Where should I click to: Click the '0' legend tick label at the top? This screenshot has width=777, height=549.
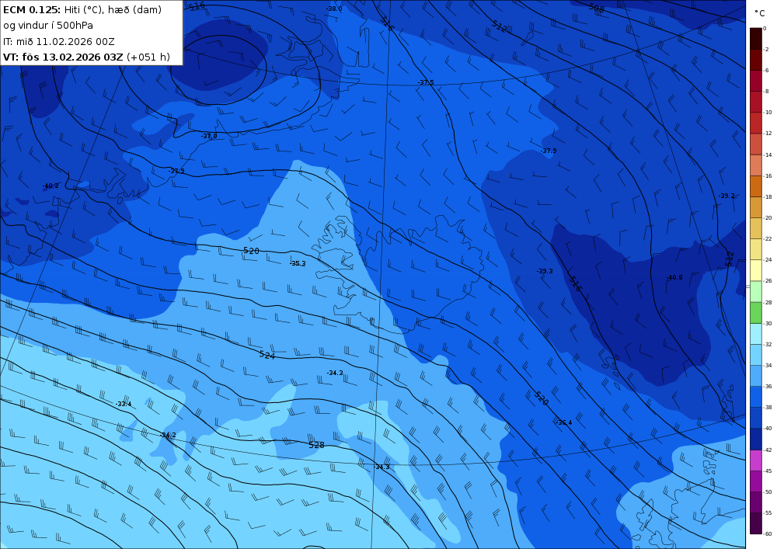point(765,28)
